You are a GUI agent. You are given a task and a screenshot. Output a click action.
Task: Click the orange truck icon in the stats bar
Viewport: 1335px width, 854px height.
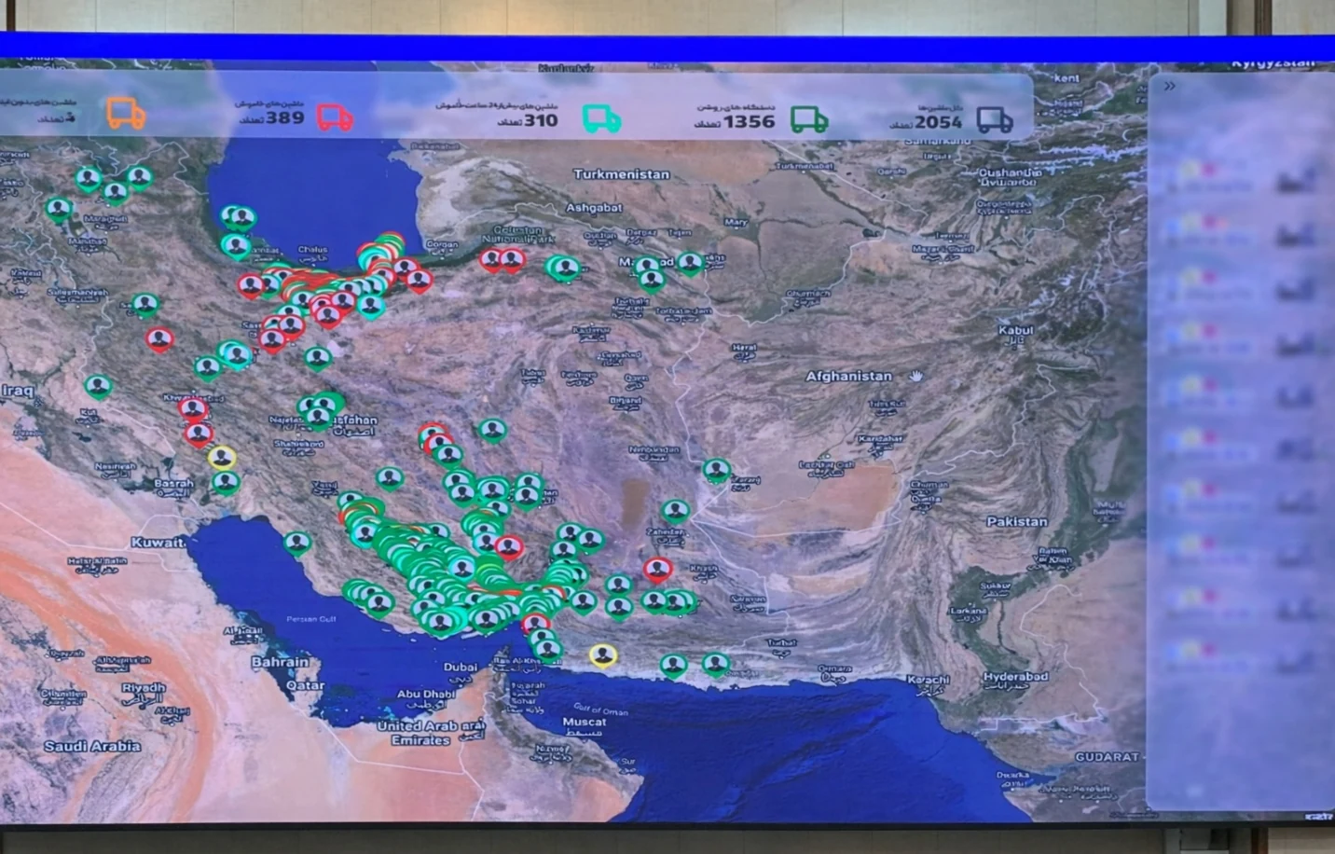coord(125,114)
